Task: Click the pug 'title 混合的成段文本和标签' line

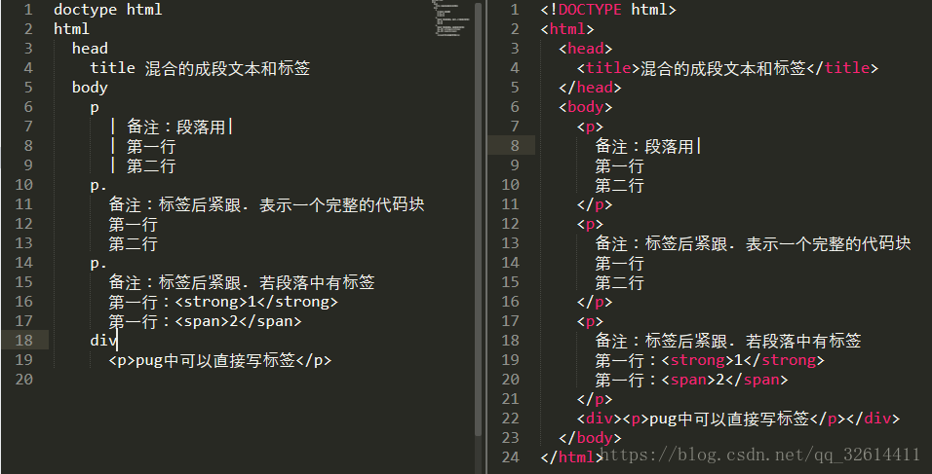Action: click(200, 68)
